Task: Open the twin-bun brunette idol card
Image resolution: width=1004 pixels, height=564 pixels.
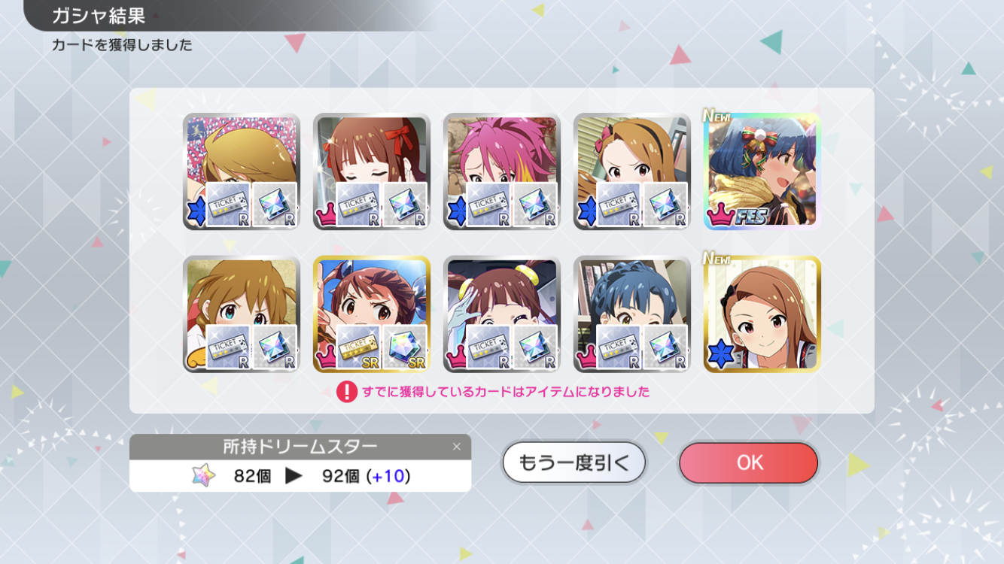Action: coord(502,314)
